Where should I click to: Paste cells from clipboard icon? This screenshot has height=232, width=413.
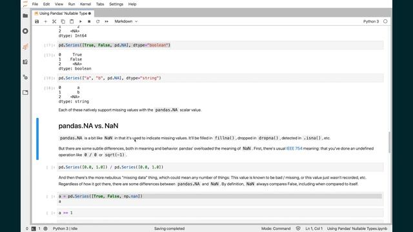pos(72,21)
